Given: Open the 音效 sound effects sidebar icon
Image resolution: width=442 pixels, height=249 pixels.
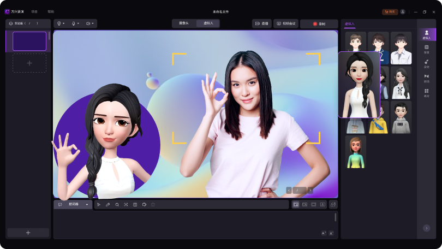Looking at the screenshot, I should pyautogui.click(x=427, y=64).
